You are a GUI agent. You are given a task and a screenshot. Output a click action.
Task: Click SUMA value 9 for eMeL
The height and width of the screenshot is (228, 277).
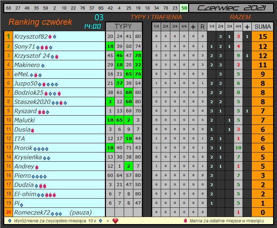[x=262, y=74]
